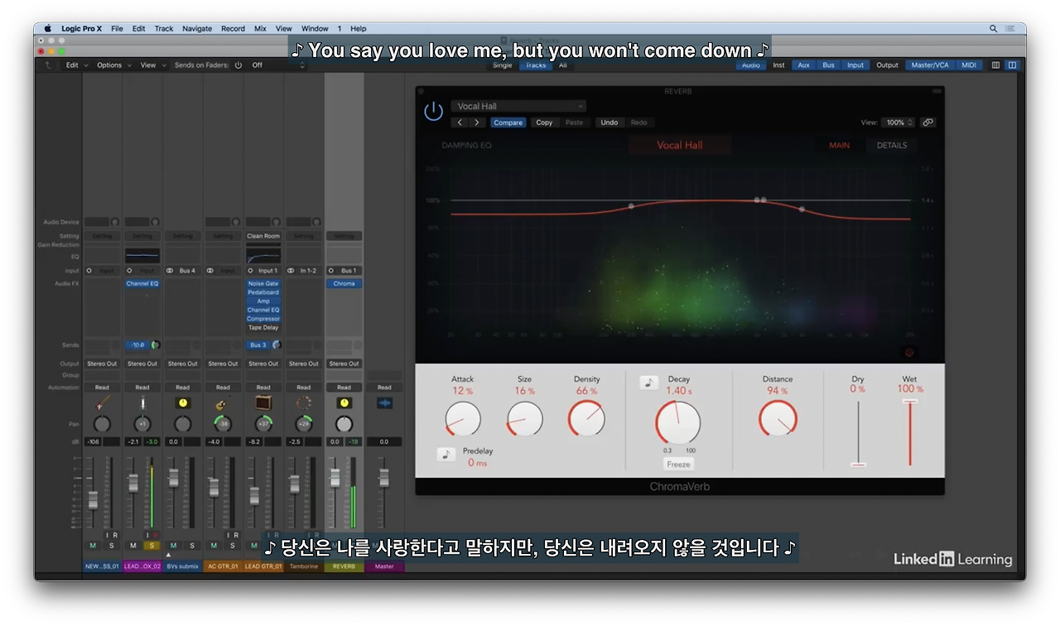Open Read automation mode on Master strip
This screenshot has width=1060, height=626.
(x=384, y=388)
